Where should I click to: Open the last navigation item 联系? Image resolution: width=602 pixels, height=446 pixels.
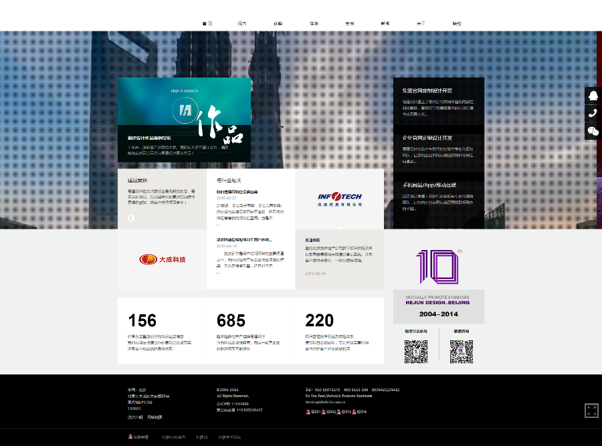pos(457,23)
